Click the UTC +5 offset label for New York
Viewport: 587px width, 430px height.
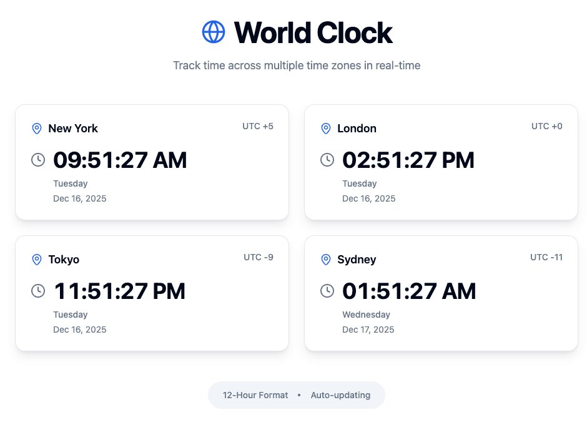pos(258,126)
